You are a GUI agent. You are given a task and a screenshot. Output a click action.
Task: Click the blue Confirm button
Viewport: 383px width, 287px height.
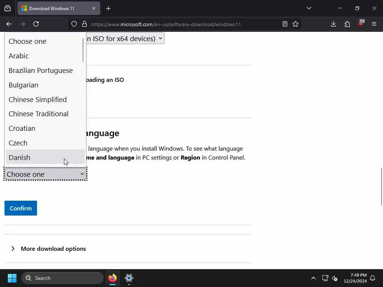[x=21, y=208]
